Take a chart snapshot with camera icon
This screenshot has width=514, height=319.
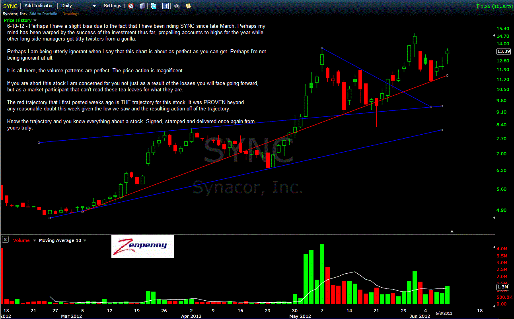tap(177, 6)
